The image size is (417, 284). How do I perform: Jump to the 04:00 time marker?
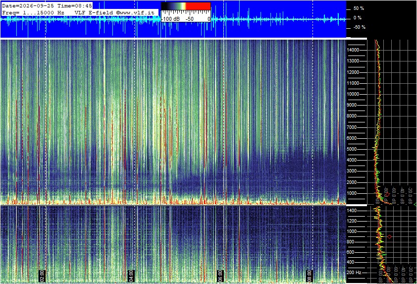(x=131, y=276)
